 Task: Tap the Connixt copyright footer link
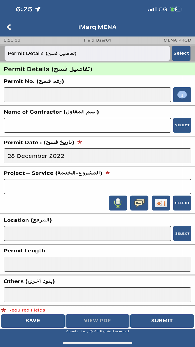[x=97, y=331]
